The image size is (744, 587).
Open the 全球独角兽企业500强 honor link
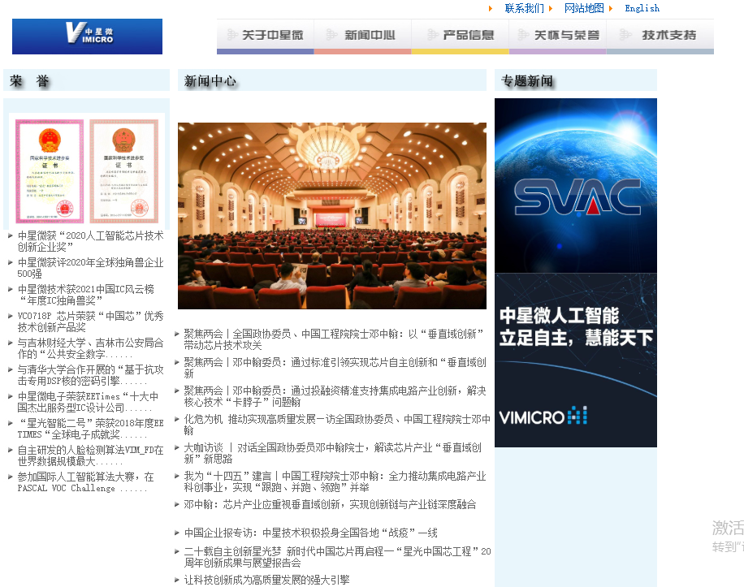tap(90, 268)
